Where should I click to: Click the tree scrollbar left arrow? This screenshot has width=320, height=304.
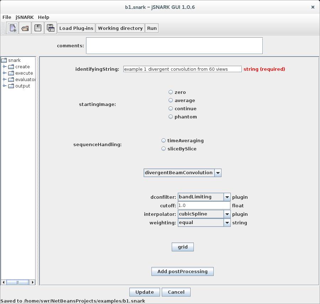point(4,282)
